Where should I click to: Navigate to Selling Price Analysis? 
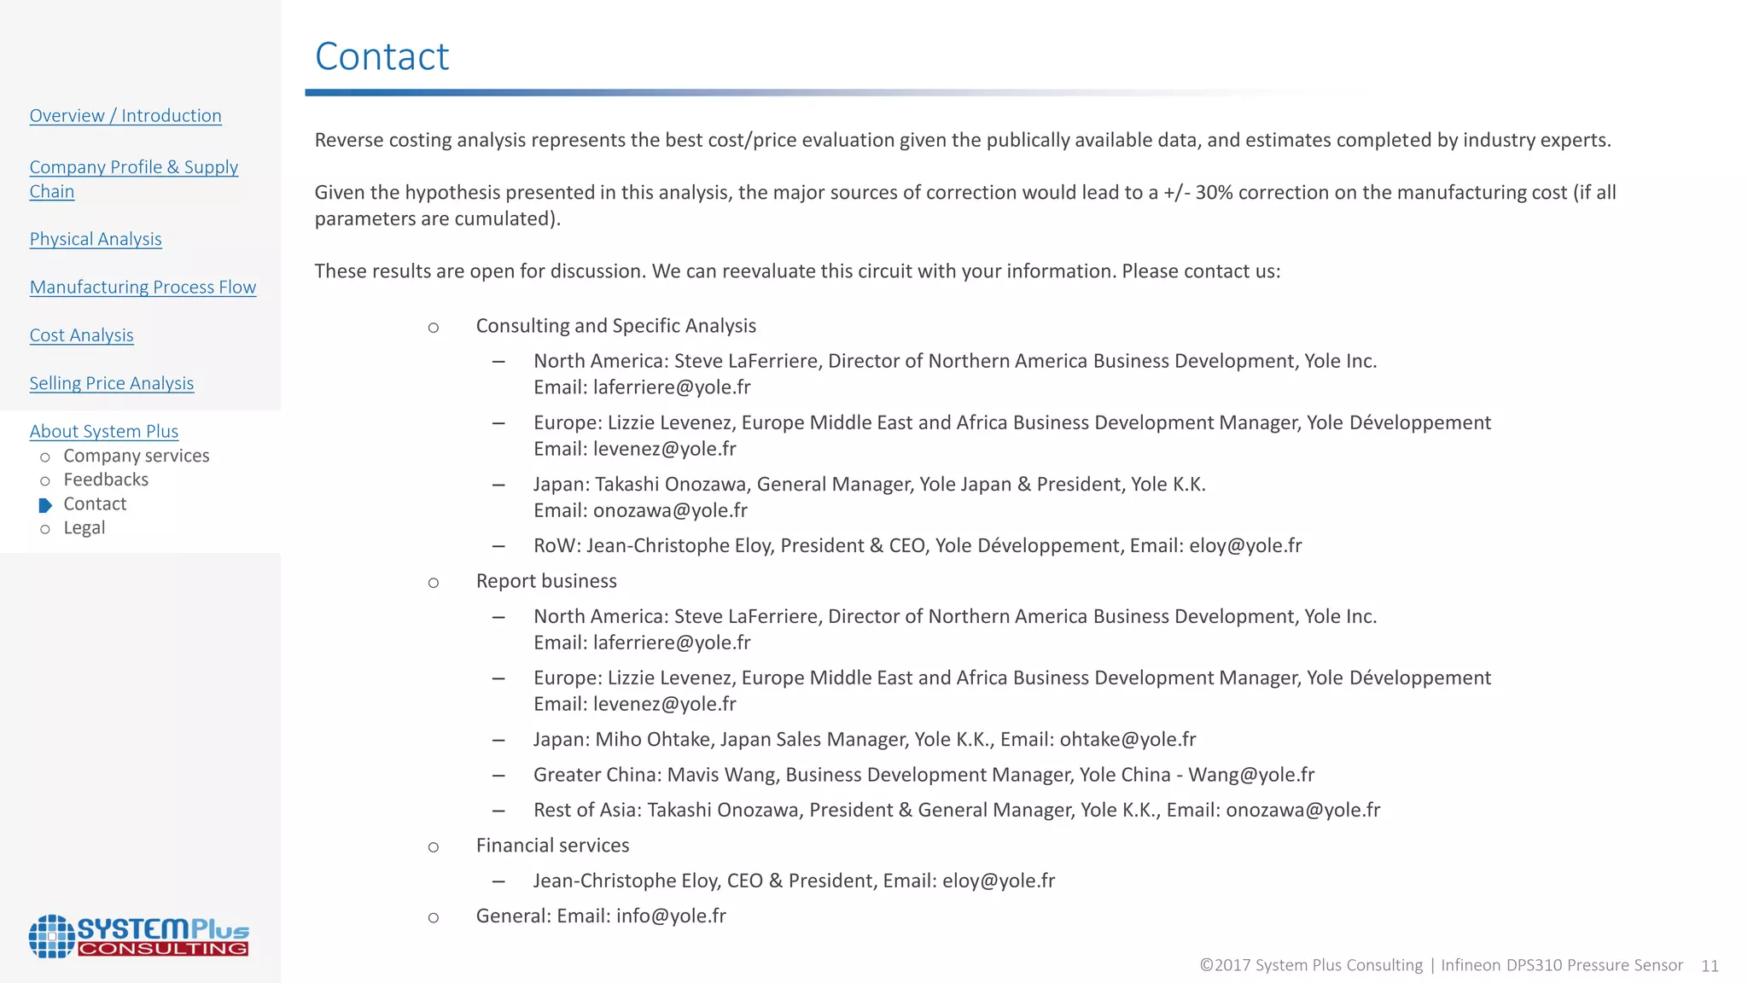112,383
